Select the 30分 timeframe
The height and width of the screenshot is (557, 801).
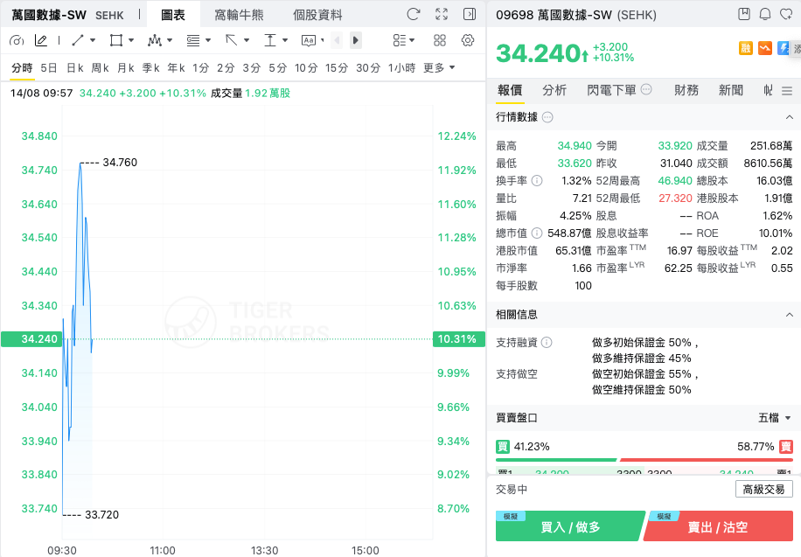coord(368,67)
